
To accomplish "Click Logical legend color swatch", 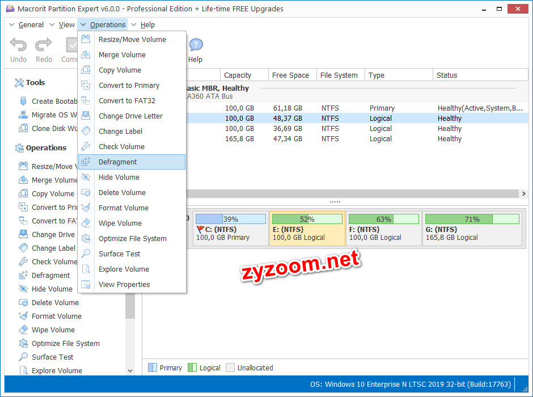I will 192,368.
